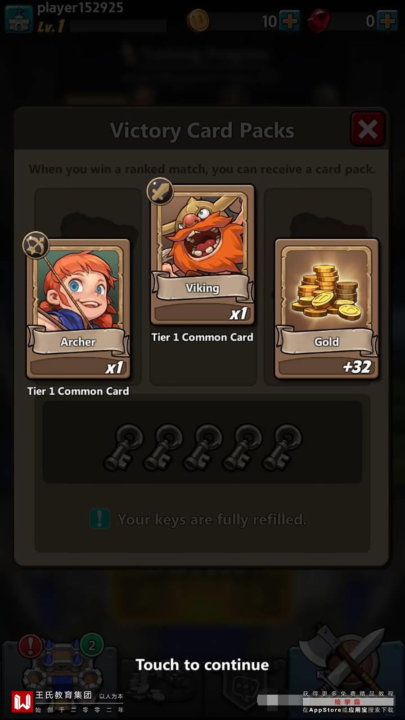Click the player152925 username
The width and height of the screenshot is (405, 720).
pos(80,8)
